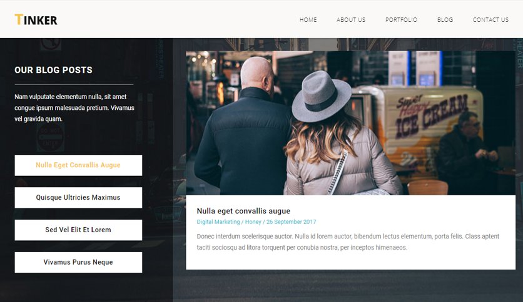The height and width of the screenshot is (302, 523).
Task: Go to About Us page
Action: [x=351, y=19]
